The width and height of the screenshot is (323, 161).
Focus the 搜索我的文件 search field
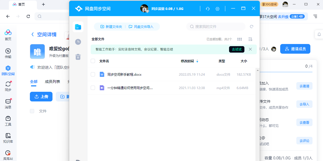(x=216, y=27)
